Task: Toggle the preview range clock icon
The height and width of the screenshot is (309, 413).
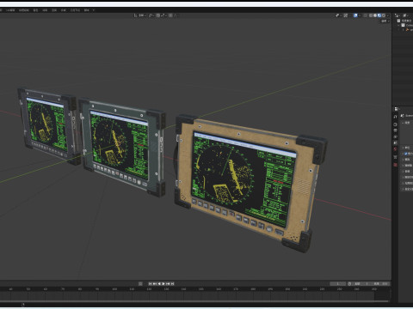Action: [349, 284]
